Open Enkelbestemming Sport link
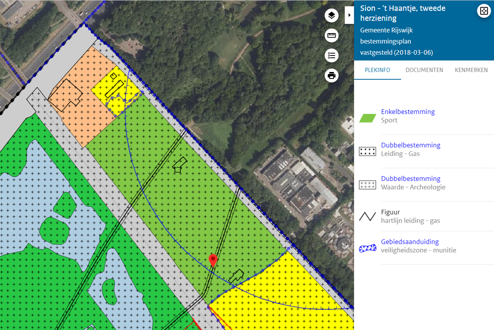Screen dimensions: 494x330 [x=408, y=112]
